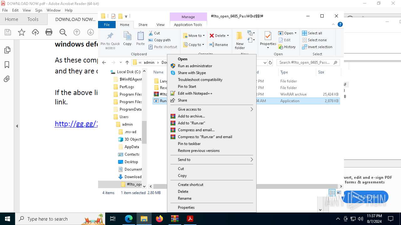Open Acrobat attachments paperclip icon
401x225 pixels.
click(x=7, y=79)
